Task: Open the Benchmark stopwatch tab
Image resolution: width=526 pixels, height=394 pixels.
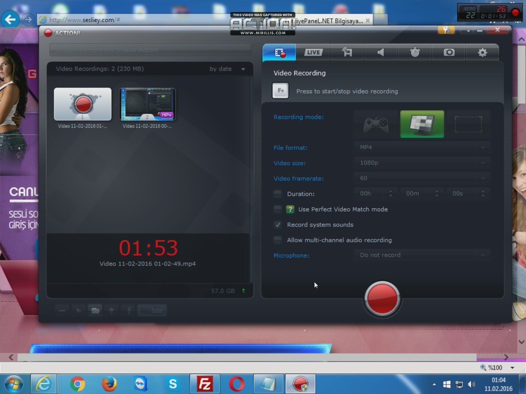Action: click(x=415, y=53)
